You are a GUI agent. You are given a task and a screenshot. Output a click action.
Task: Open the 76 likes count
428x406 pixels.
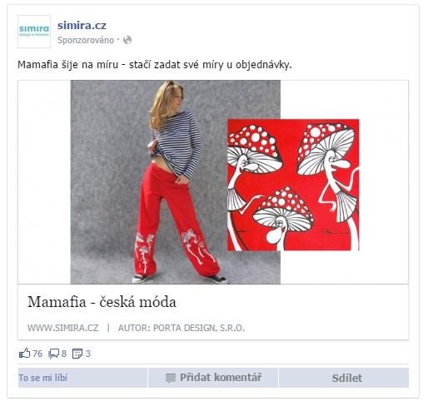(37, 354)
